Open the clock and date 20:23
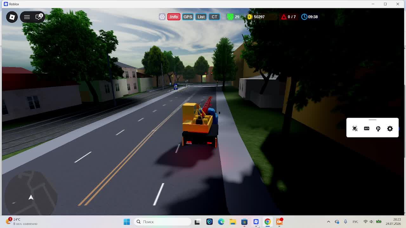The height and width of the screenshot is (228, 406). point(393,222)
